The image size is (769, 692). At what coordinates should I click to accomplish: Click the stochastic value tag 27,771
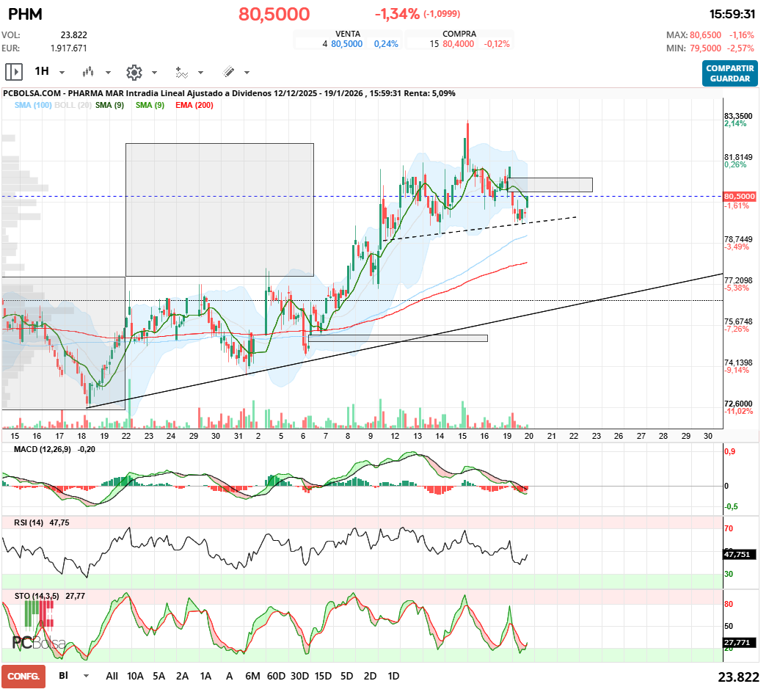(740, 642)
